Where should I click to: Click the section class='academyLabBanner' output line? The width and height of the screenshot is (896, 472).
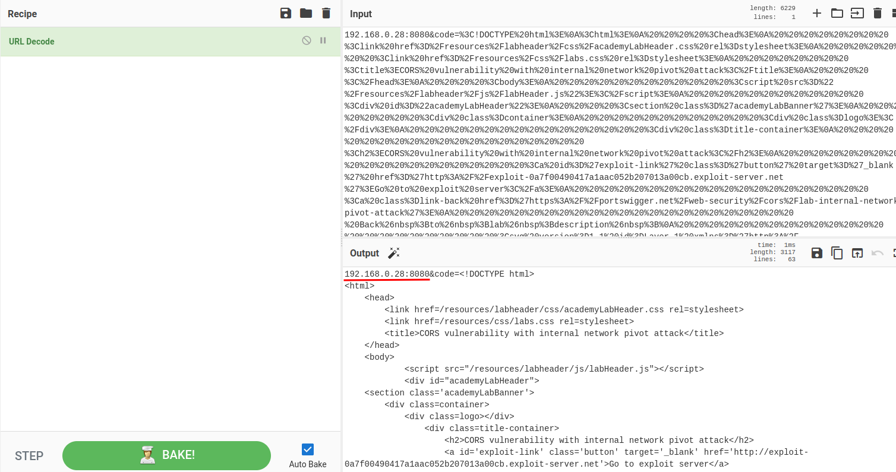pyautogui.click(x=449, y=392)
